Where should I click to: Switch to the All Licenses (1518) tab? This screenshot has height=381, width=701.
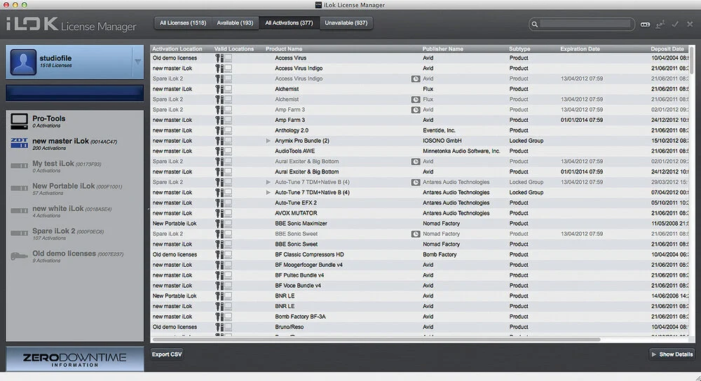click(183, 23)
